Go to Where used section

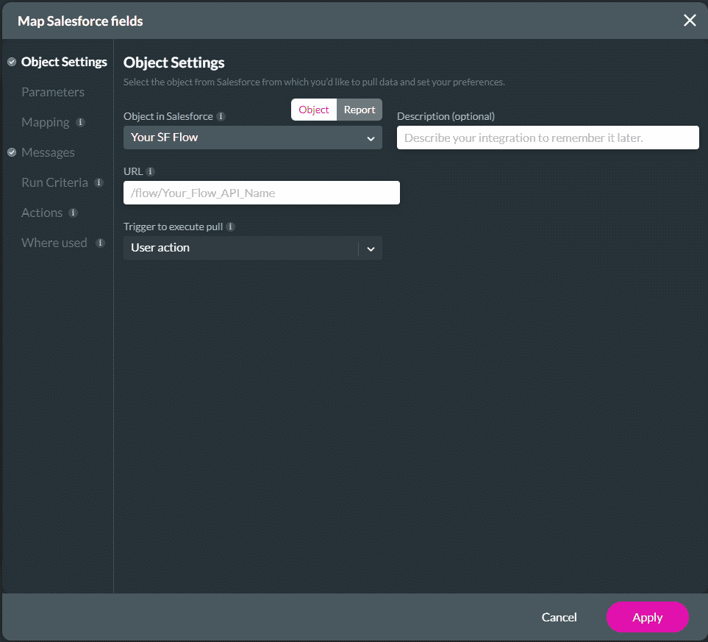54,243
